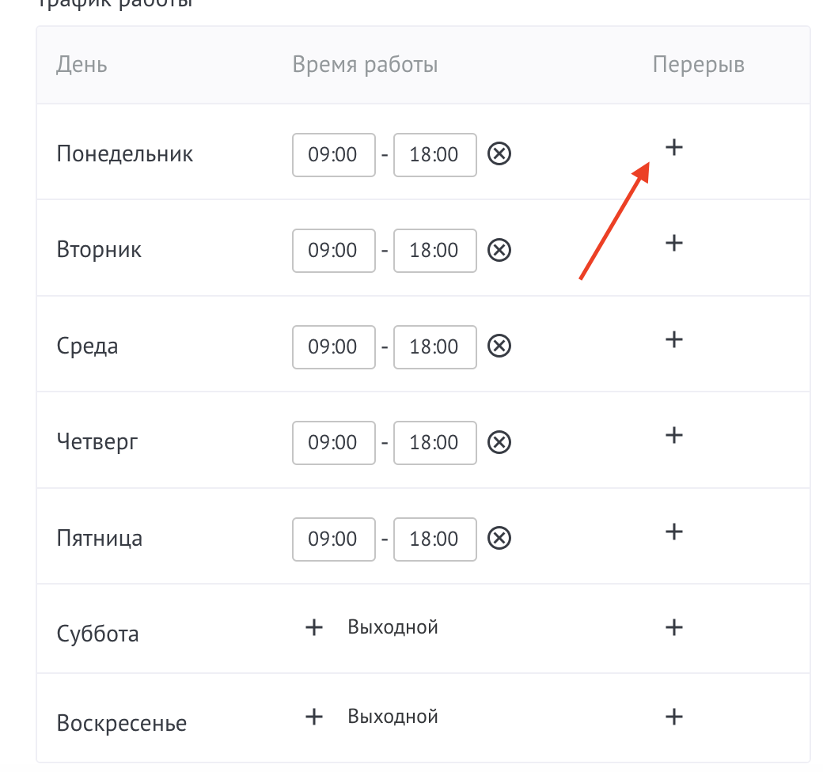Click the Пятница end time field
The width and height of the screenshot is (823, 772).
(x=434, y=539)
